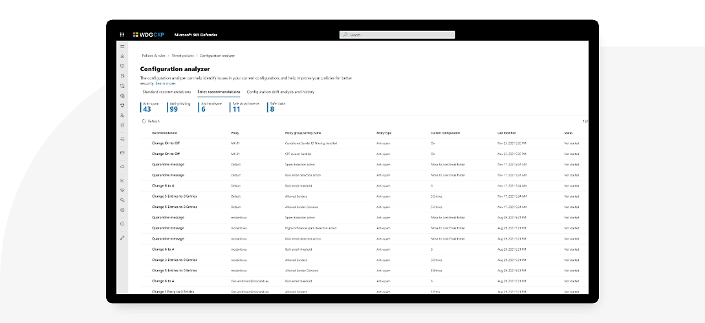Open the envelope Email icon in sidebar

pyautogui.click(x=122, y=152)
